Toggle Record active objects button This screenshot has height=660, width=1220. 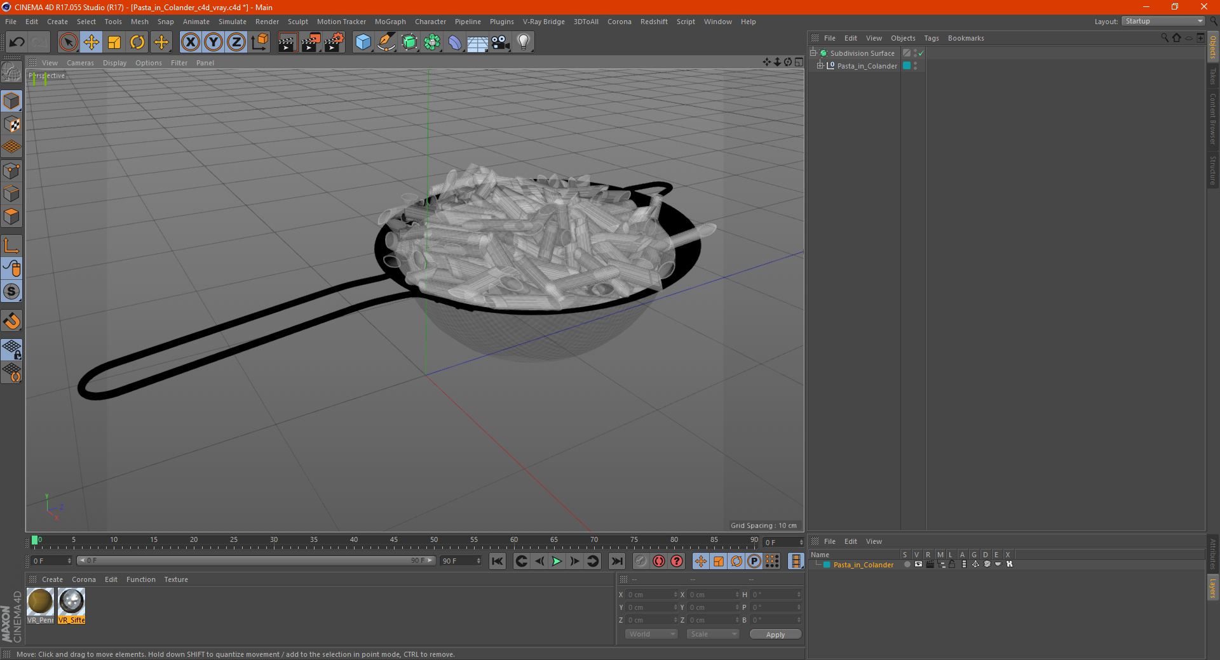(x=641, y=561)
